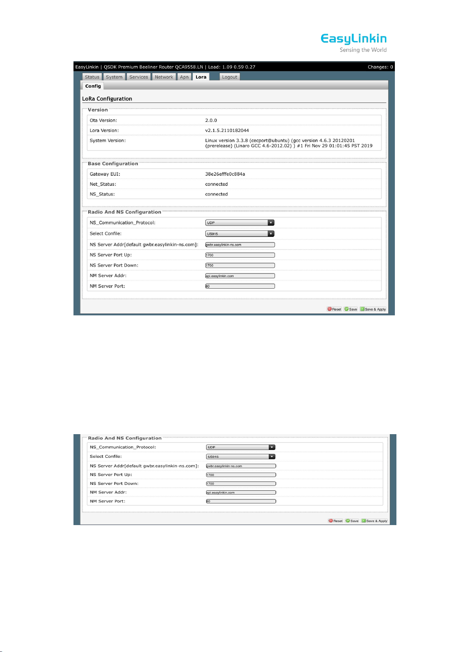Click Save & Apply in the upper screenshot

coord(373,309)
